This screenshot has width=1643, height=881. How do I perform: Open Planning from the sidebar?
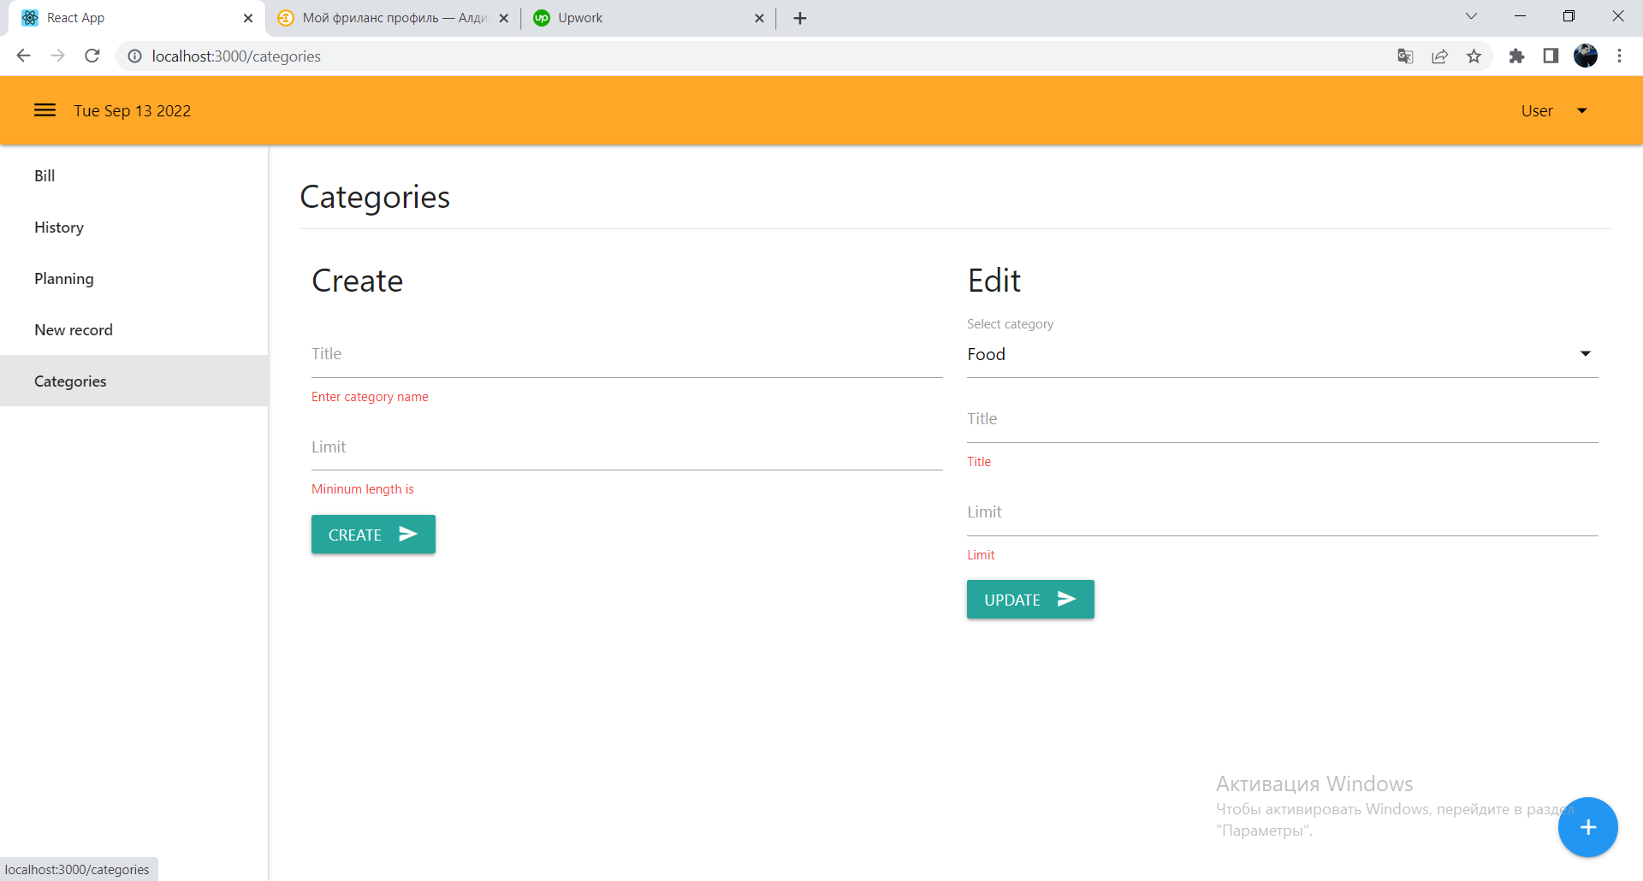coord(134,278)
